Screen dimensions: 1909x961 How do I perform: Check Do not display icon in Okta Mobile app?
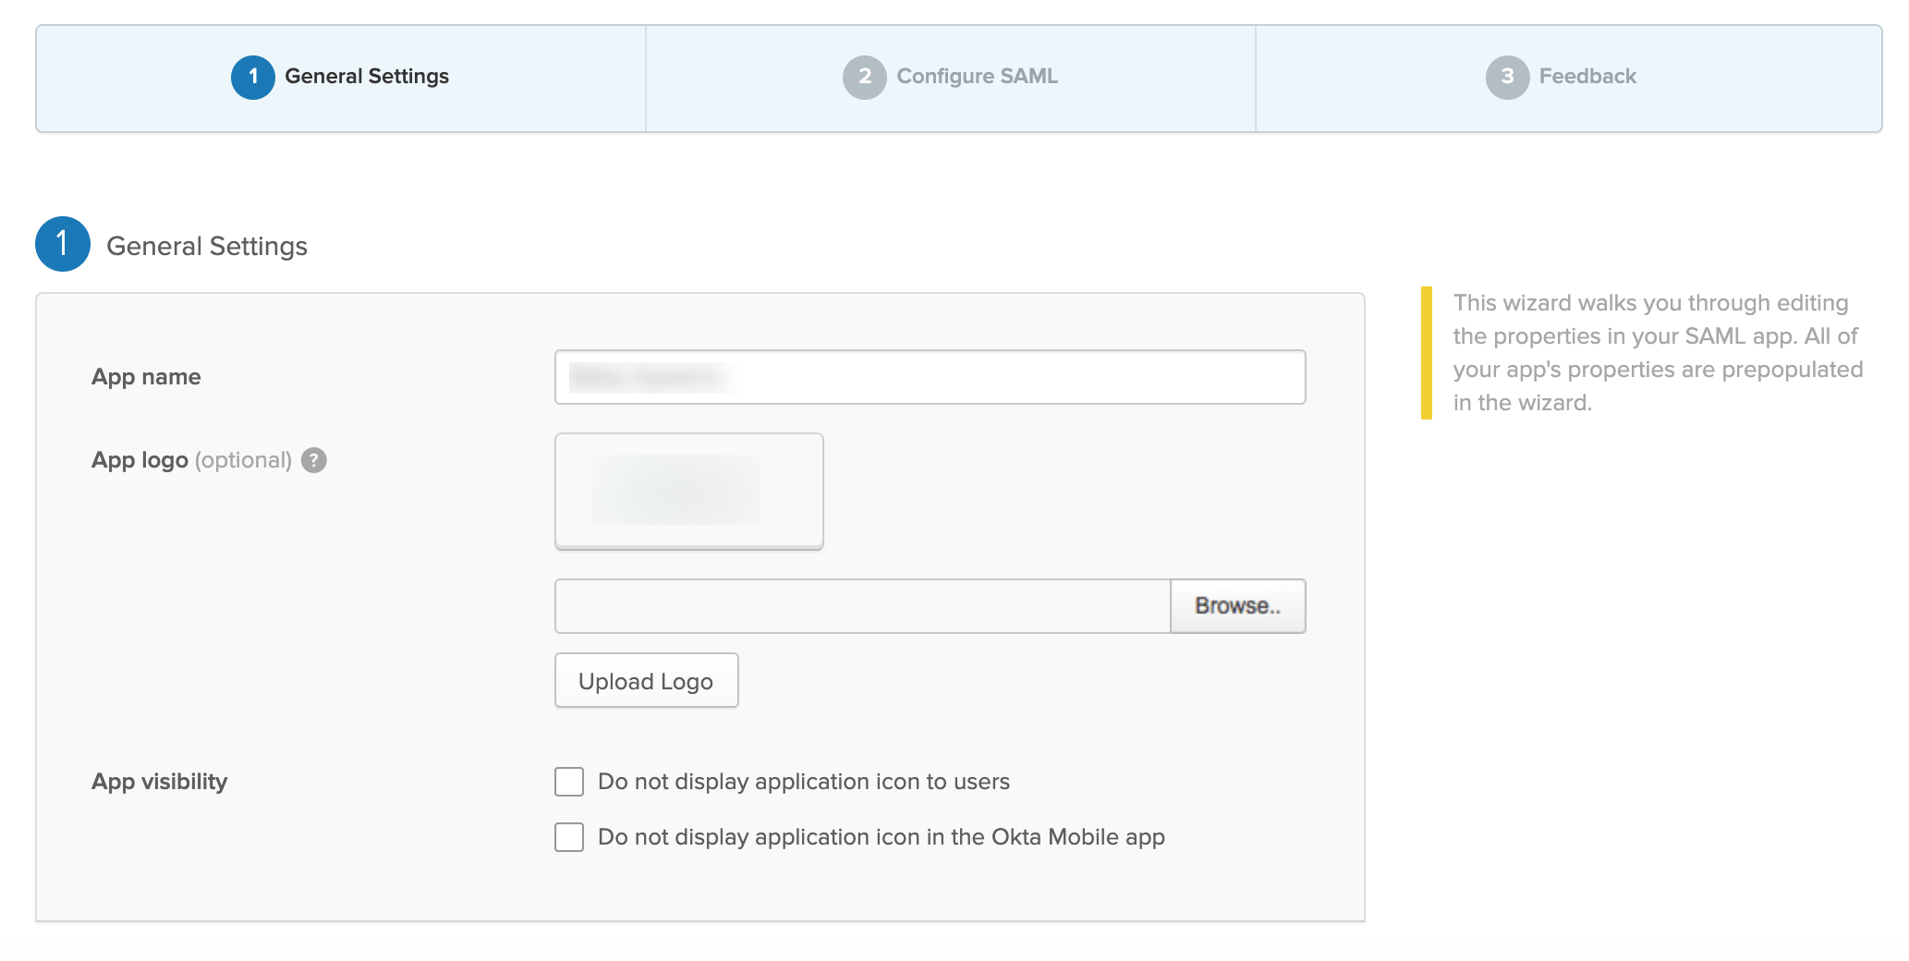coord(569,837)
